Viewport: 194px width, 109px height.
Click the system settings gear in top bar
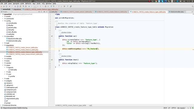coord(192,1)
